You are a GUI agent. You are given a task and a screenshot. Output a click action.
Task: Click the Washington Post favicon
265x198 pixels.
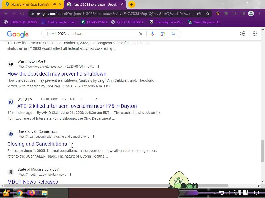[x=11, y=64]
